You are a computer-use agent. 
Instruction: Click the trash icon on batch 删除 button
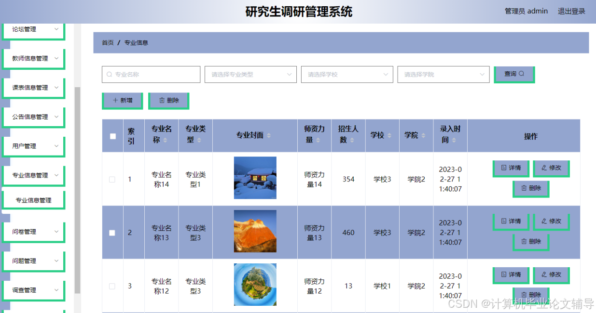tap(162, 100)
